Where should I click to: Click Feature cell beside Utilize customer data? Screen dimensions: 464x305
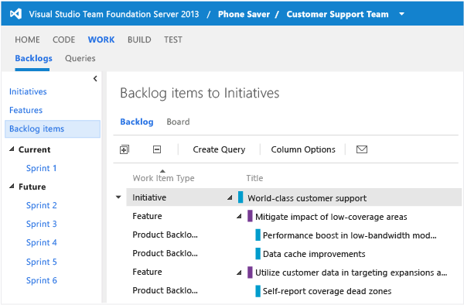pos(147,272)
